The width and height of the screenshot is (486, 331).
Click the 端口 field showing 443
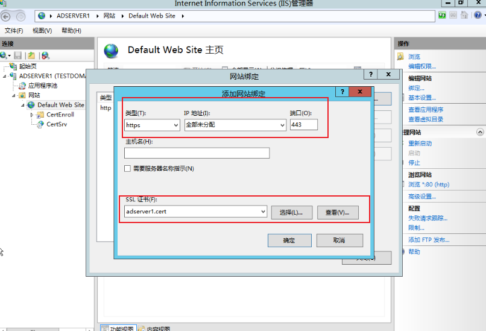click(304, 125)
